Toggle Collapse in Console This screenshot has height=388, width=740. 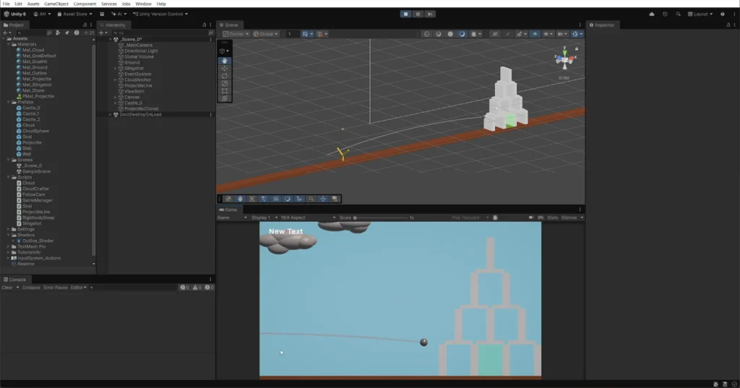click(x=31, y=288)
